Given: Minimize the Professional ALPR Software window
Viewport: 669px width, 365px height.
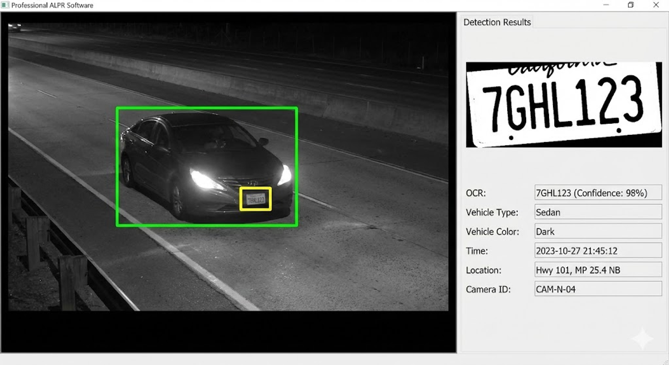Looking at the screenshot, I should 606,5.
